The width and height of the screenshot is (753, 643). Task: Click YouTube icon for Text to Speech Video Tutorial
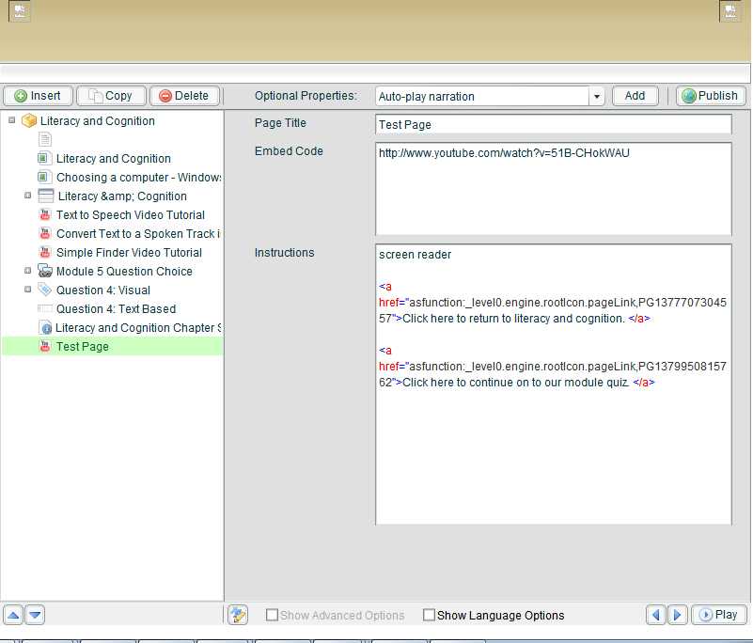click(45, 214)
